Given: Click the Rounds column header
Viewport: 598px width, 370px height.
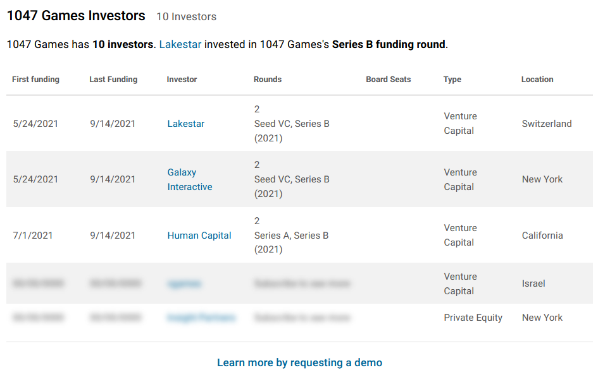Looking at the screenshot, I should [267, 79].
